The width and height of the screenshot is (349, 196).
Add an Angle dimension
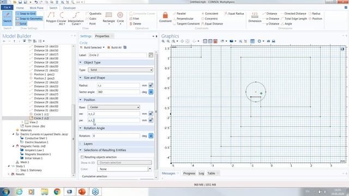286,24
